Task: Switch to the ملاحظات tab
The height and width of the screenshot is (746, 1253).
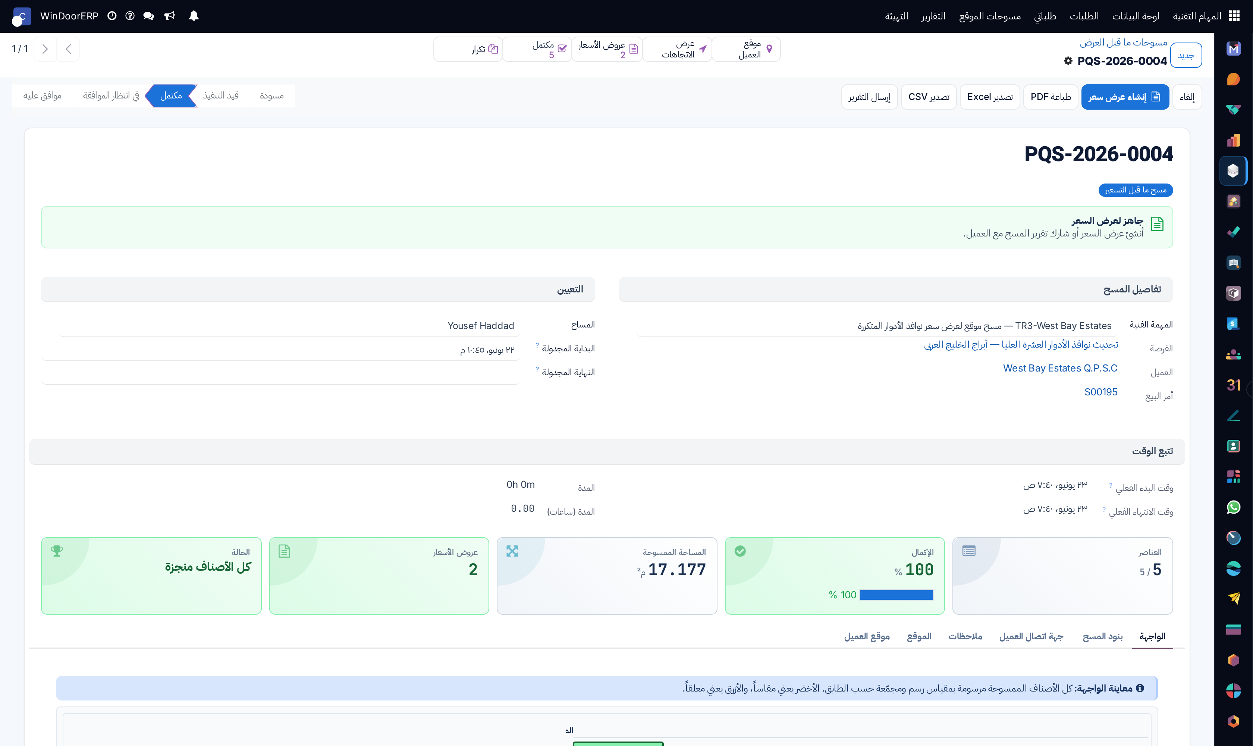Action: pyautogui.click(x=965, y=636)
